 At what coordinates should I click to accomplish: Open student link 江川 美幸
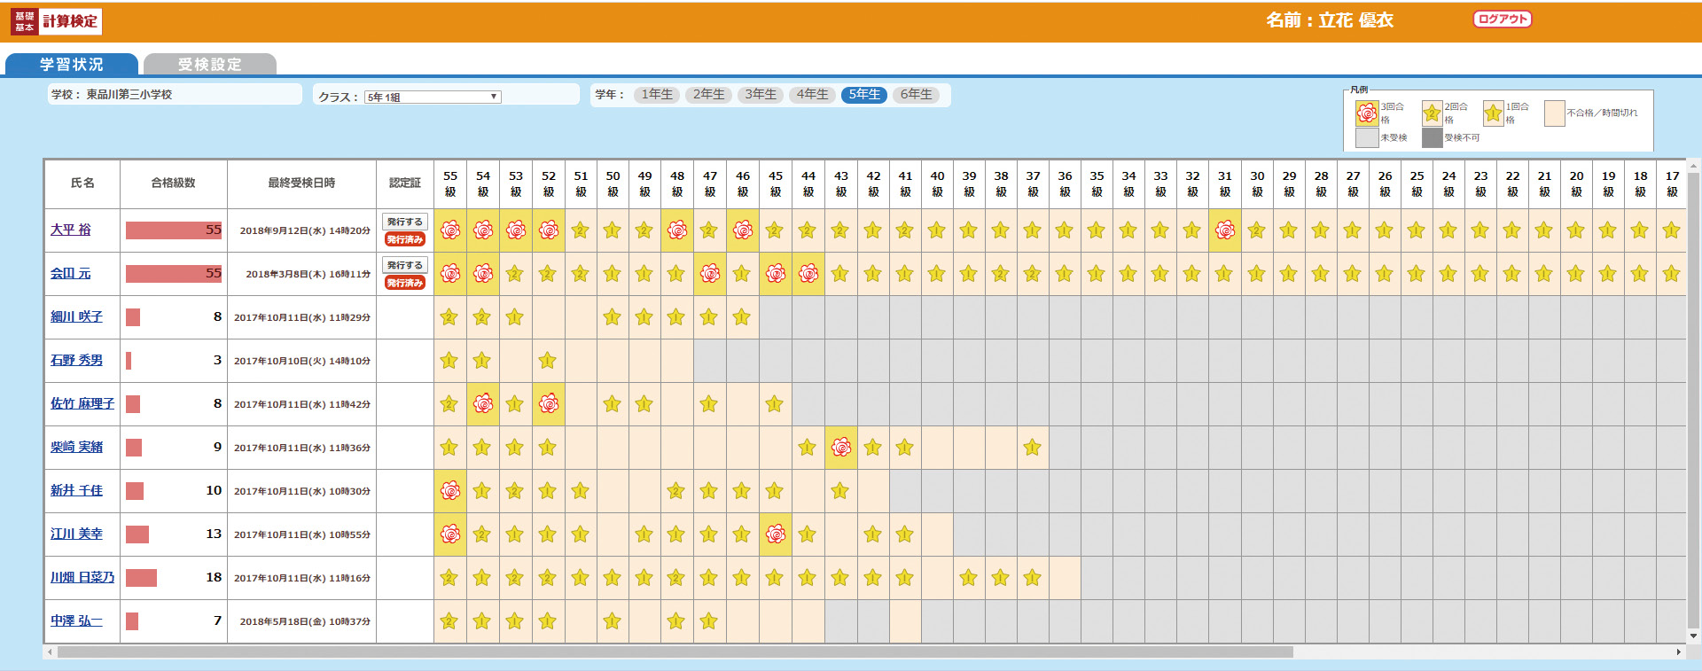[x=76, y=534]
